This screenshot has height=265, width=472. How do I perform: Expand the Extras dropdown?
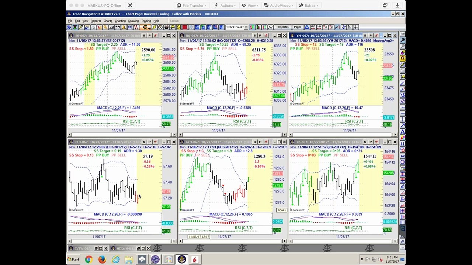point(308,6)
